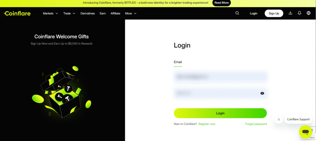Expand the Trade dropdown menu

pos(69,14)
